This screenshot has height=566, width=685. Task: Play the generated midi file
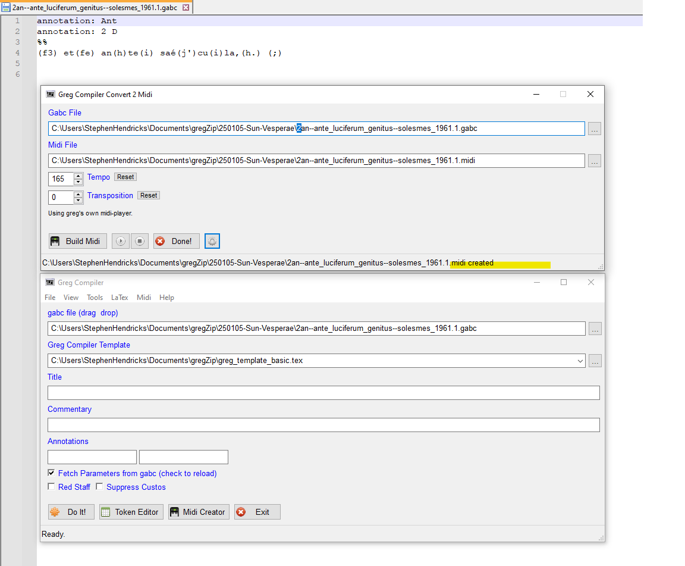tap(121, 241)
